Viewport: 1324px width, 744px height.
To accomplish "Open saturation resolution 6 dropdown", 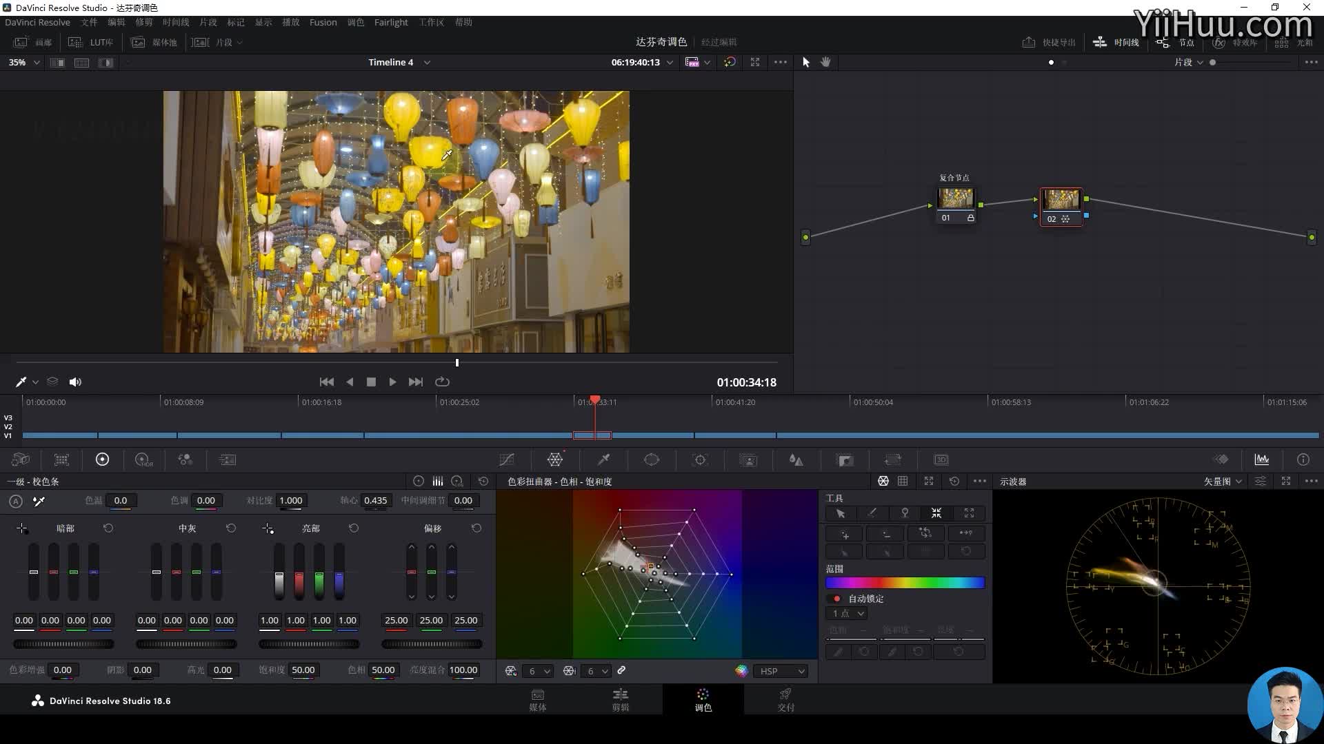I will [x=596, y=671].
